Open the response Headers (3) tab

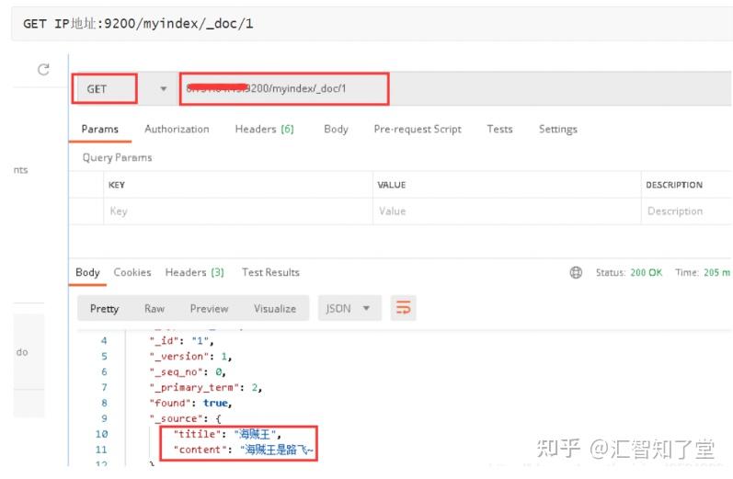194,272
